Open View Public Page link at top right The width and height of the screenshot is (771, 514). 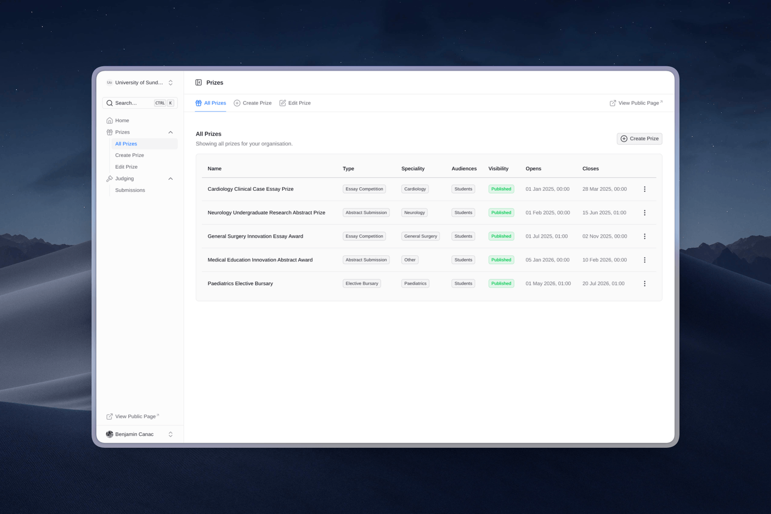(636, 103)
